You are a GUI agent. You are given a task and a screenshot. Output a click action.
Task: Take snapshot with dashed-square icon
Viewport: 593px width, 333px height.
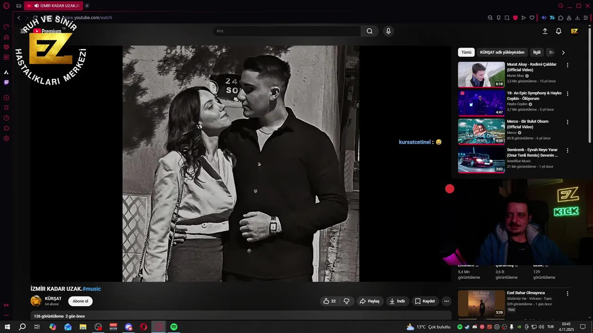click(x=507, y=18)
